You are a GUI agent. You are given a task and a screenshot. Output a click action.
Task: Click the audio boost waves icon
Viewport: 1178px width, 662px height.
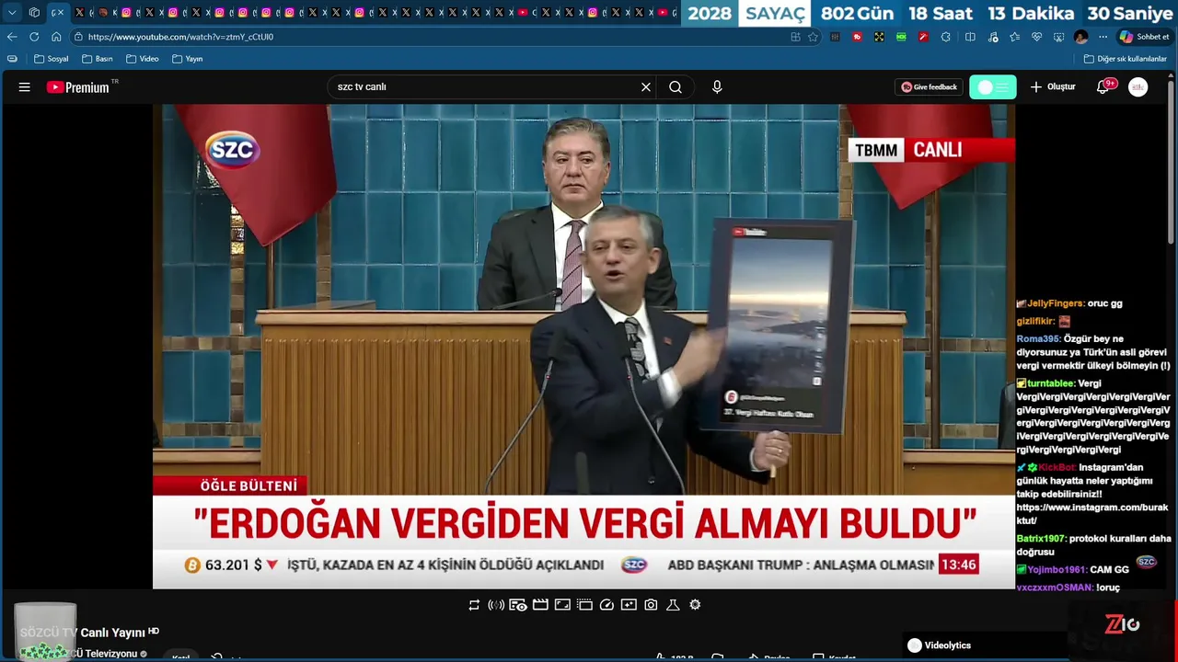496,605
